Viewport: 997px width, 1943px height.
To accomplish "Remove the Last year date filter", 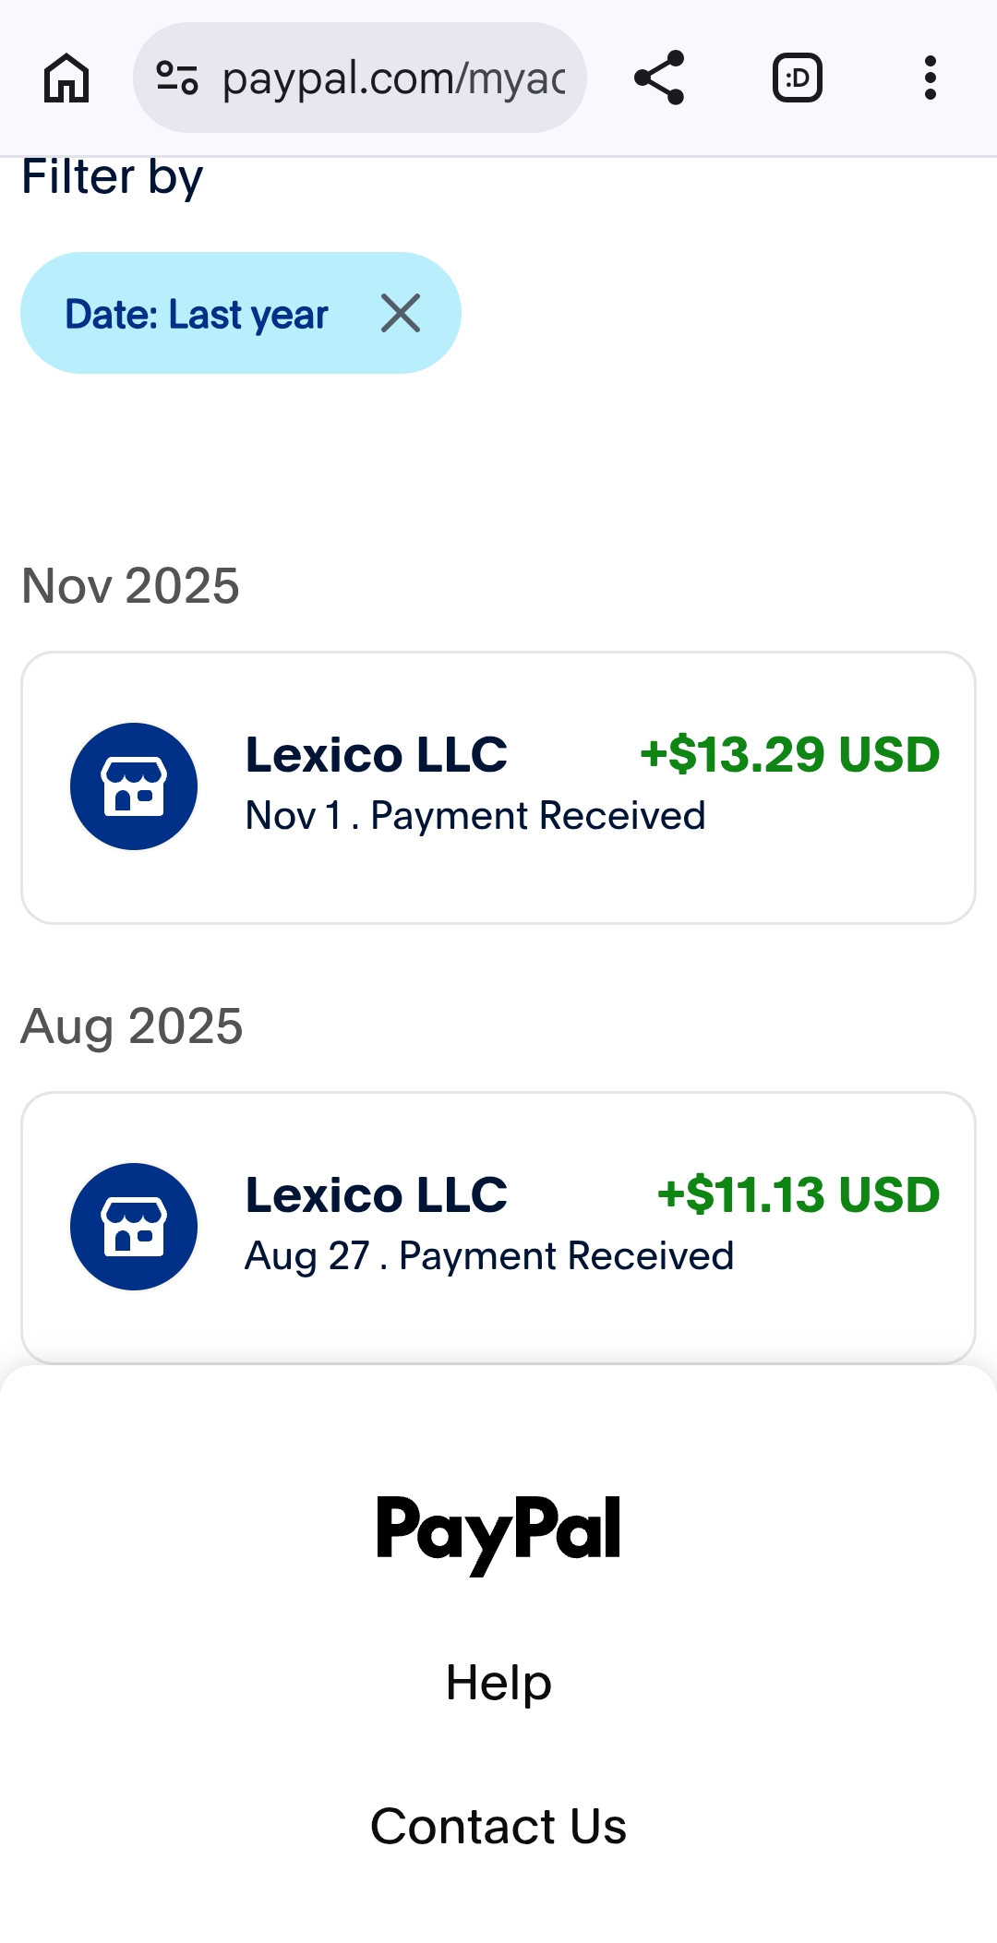I will [x=401, y=313].
